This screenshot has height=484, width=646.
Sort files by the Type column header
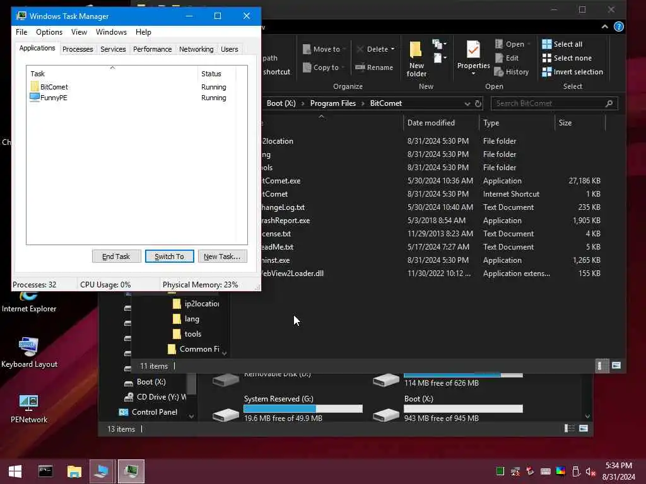point(517,123)
